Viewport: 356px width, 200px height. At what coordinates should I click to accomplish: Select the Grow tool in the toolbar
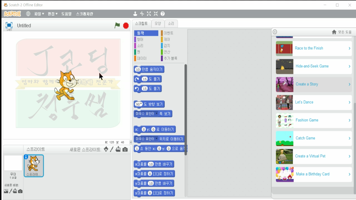tap(149, 13)
